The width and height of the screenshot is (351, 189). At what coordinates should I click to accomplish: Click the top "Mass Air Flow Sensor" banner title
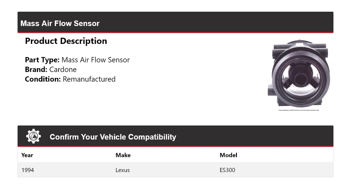(x=60, y=23)
